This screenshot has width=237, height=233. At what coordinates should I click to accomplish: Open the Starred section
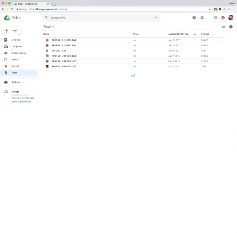tap(15, 66)
